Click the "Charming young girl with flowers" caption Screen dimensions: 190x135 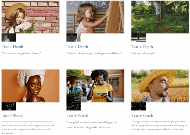tap(21, 53)
